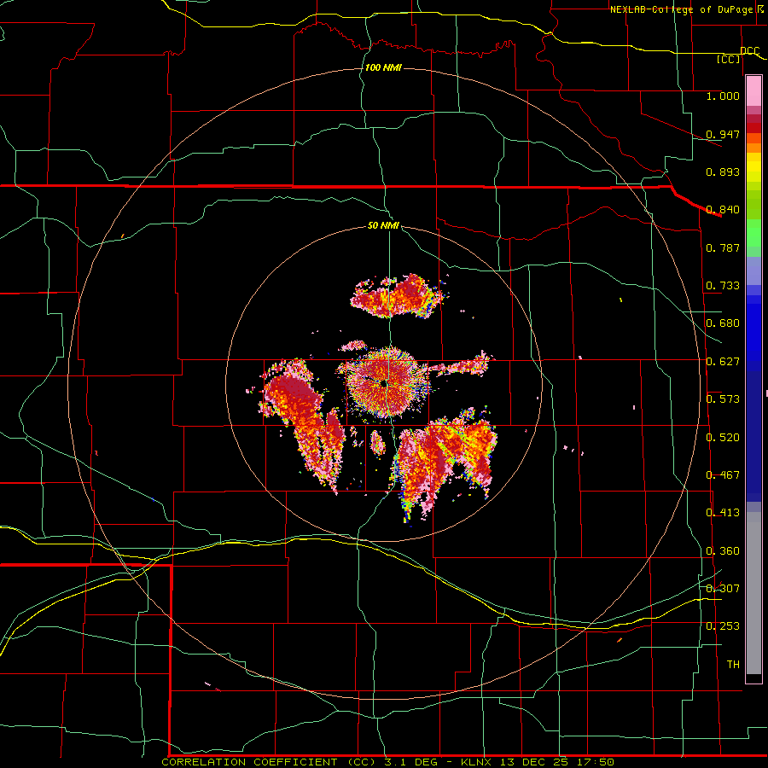The image size is (768, 768).
Task: Select the 0.573 scale value
Action: (x=723, y=399)
